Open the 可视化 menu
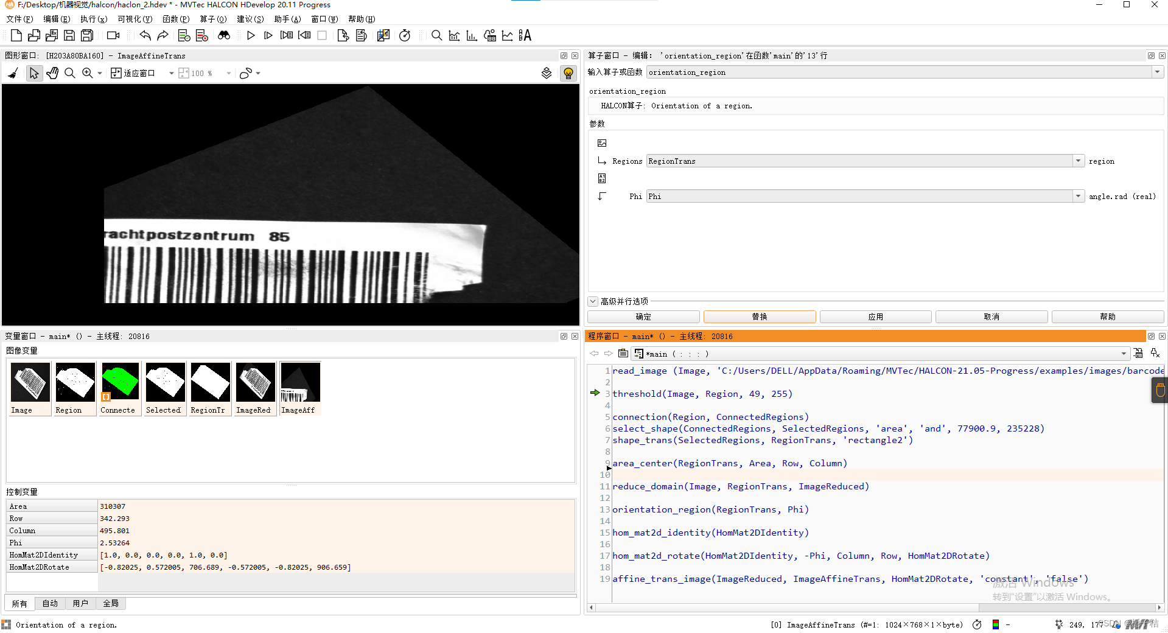 click(135, 19)
